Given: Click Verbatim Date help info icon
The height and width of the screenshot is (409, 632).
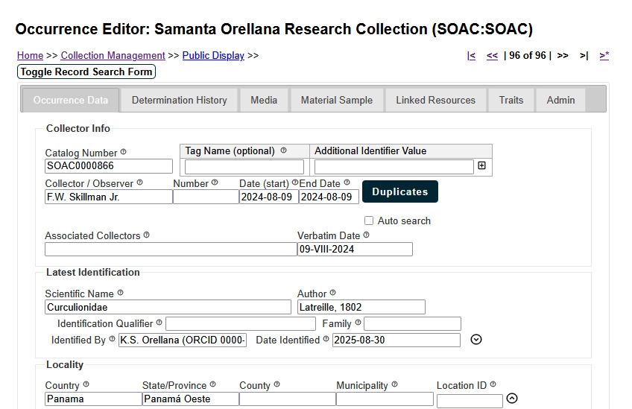Looking at the screenshot, I should coord(366,235).
